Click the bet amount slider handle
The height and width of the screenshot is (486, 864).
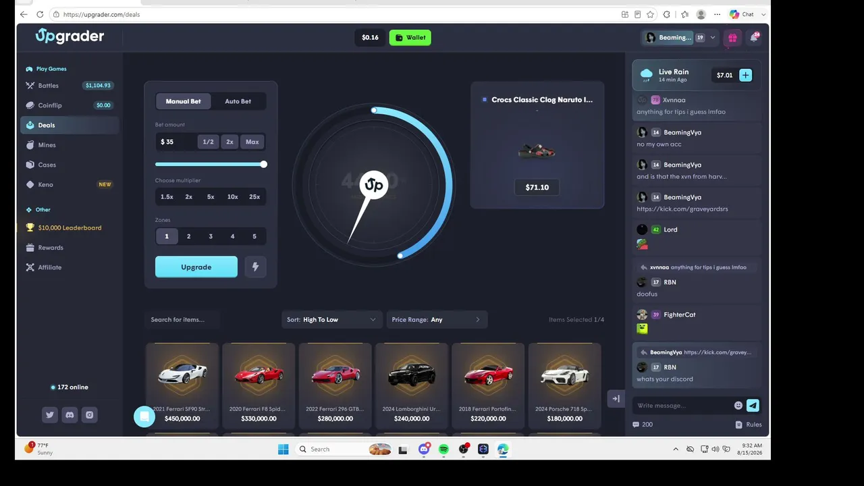coord(264,164)
